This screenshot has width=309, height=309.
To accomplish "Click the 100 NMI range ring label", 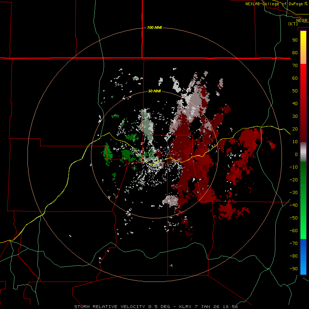I will (154, 27).
